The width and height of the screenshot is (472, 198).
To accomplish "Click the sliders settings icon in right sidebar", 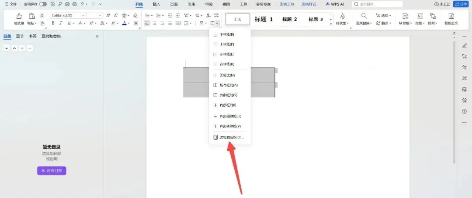I will click(464, 67).
